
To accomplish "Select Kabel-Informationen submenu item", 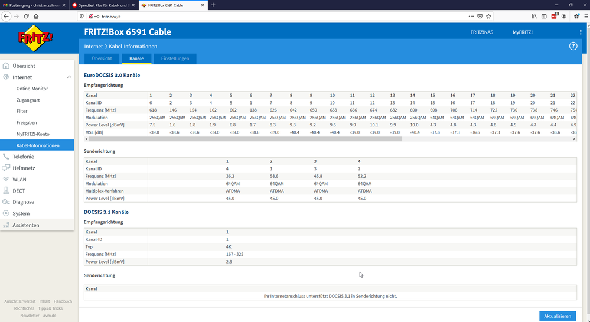I will pos(37,145).
